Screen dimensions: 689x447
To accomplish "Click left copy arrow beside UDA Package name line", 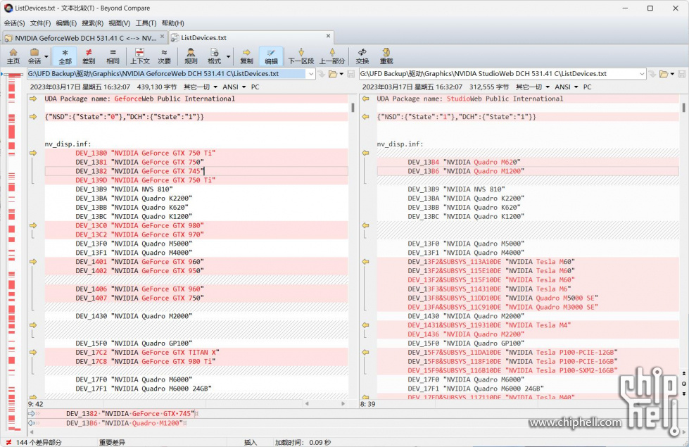I will [x=33, y=99].
